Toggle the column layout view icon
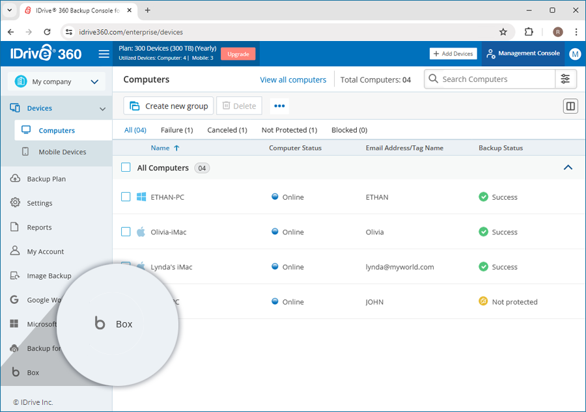The height and width of the screenshot is (412, 586). coord(570,107)
